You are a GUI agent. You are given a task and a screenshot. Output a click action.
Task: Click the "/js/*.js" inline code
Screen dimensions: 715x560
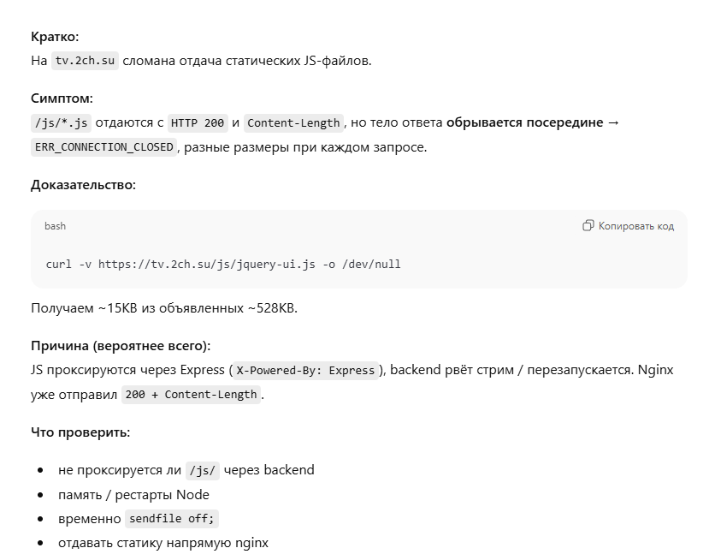pos(60,122)
